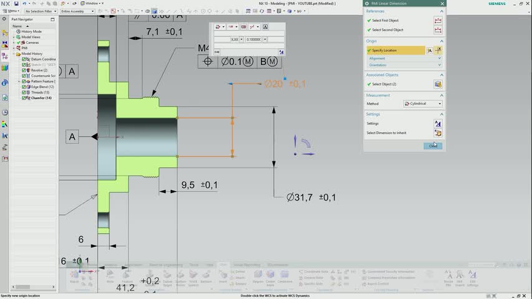This screenshot has height=299, width=532.
Task: Click the text editor A icon in floating toolbar
Action: pyautogui.click(x=265, y=27)
